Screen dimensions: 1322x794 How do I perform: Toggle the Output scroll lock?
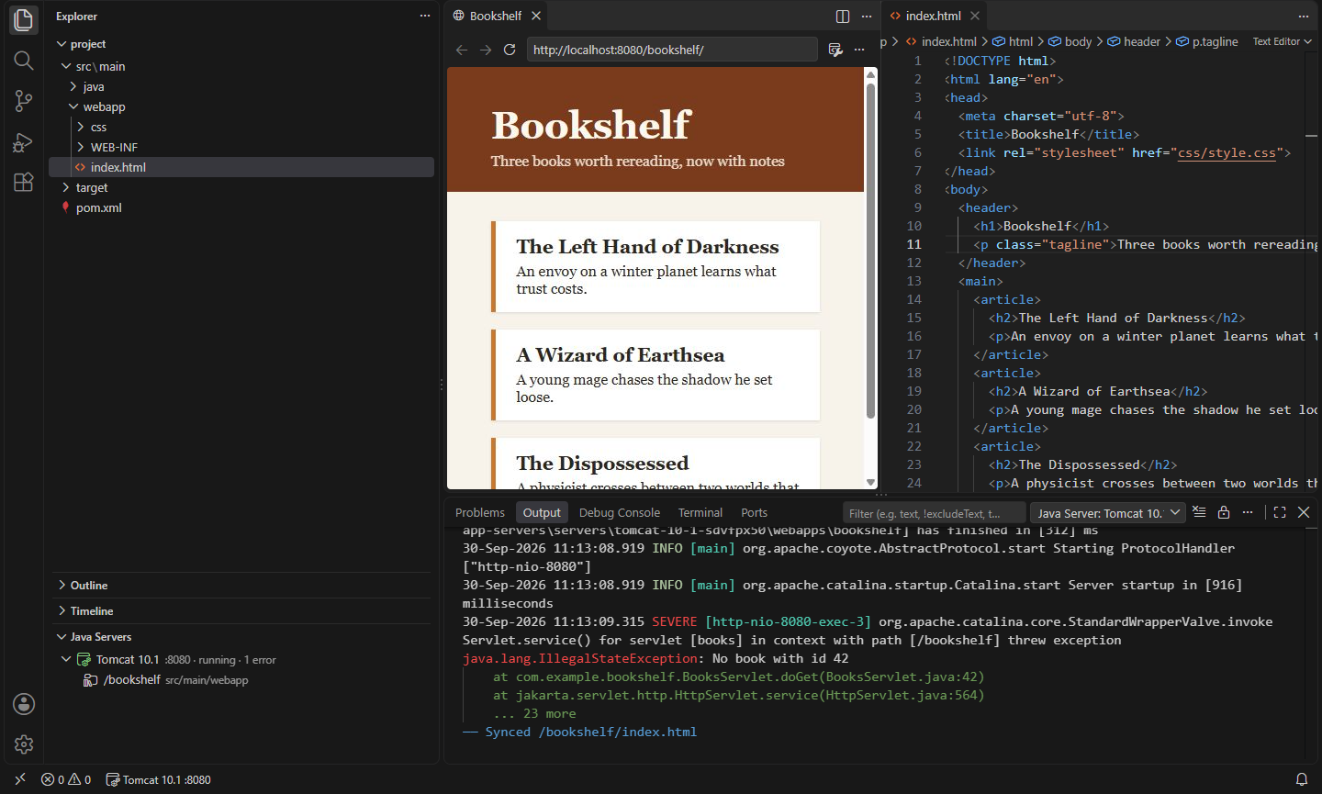pyautogui.click(x=1224, y=512)
